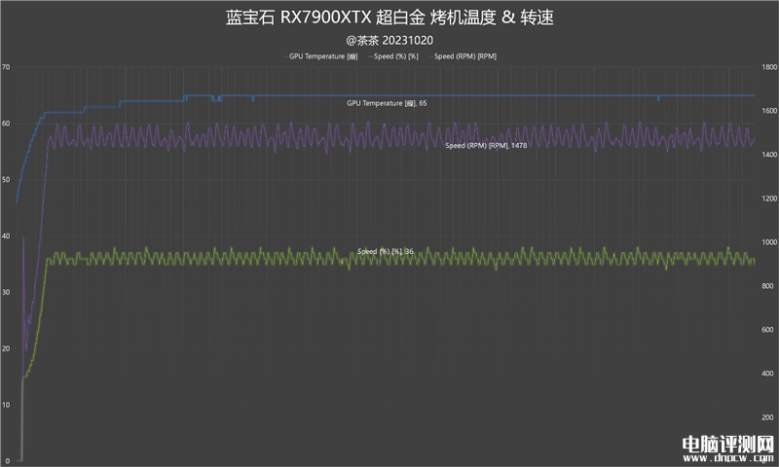Click the subtitle @茶茶 20231020

click(x=389, y=40)
